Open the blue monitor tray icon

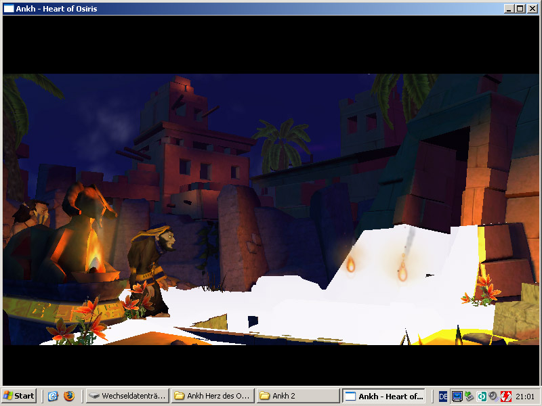457,397
